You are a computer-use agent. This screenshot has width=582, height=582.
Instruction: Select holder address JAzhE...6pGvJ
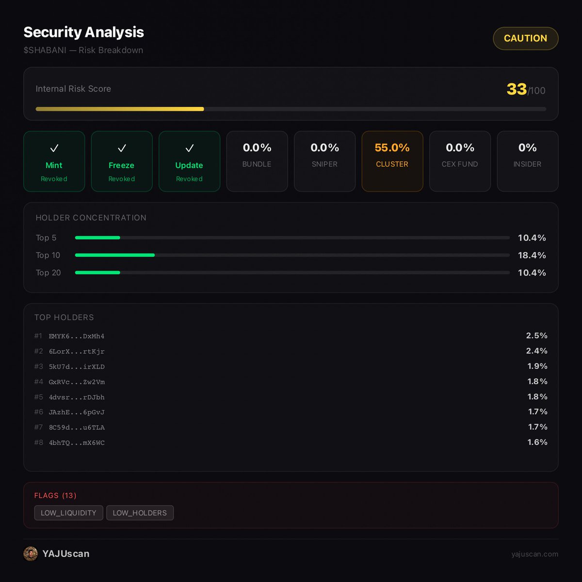click(77, 412)
